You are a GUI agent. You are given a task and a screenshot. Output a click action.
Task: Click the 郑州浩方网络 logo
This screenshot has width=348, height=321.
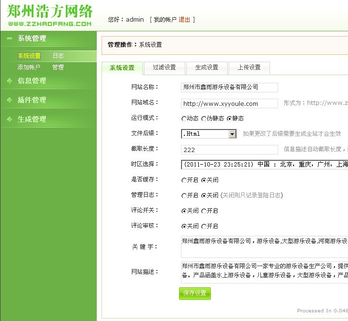tap(50, 15)
